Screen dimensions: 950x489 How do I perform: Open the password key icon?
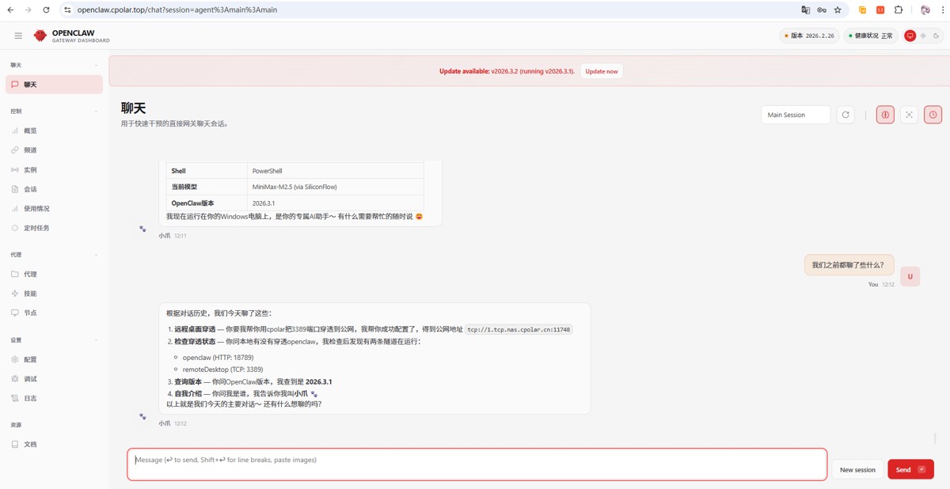click(822, 9)
